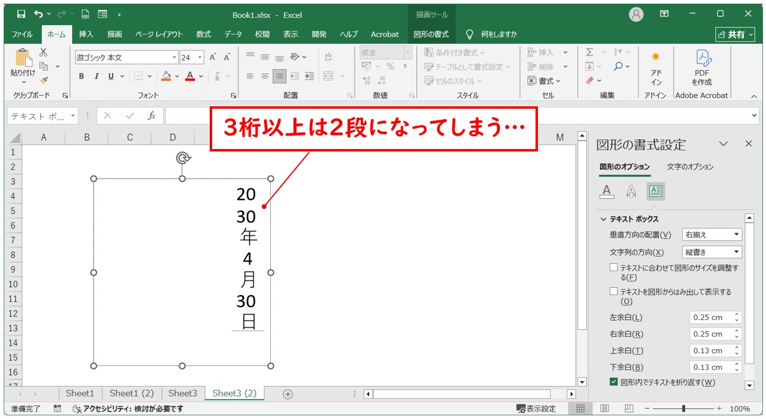Decrease the indent
This screenshot has width=766, height=419.
(x=295, y=76)
